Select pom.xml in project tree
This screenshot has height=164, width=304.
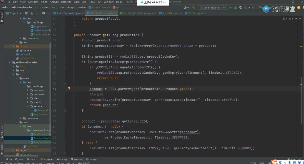pos(25,54)
